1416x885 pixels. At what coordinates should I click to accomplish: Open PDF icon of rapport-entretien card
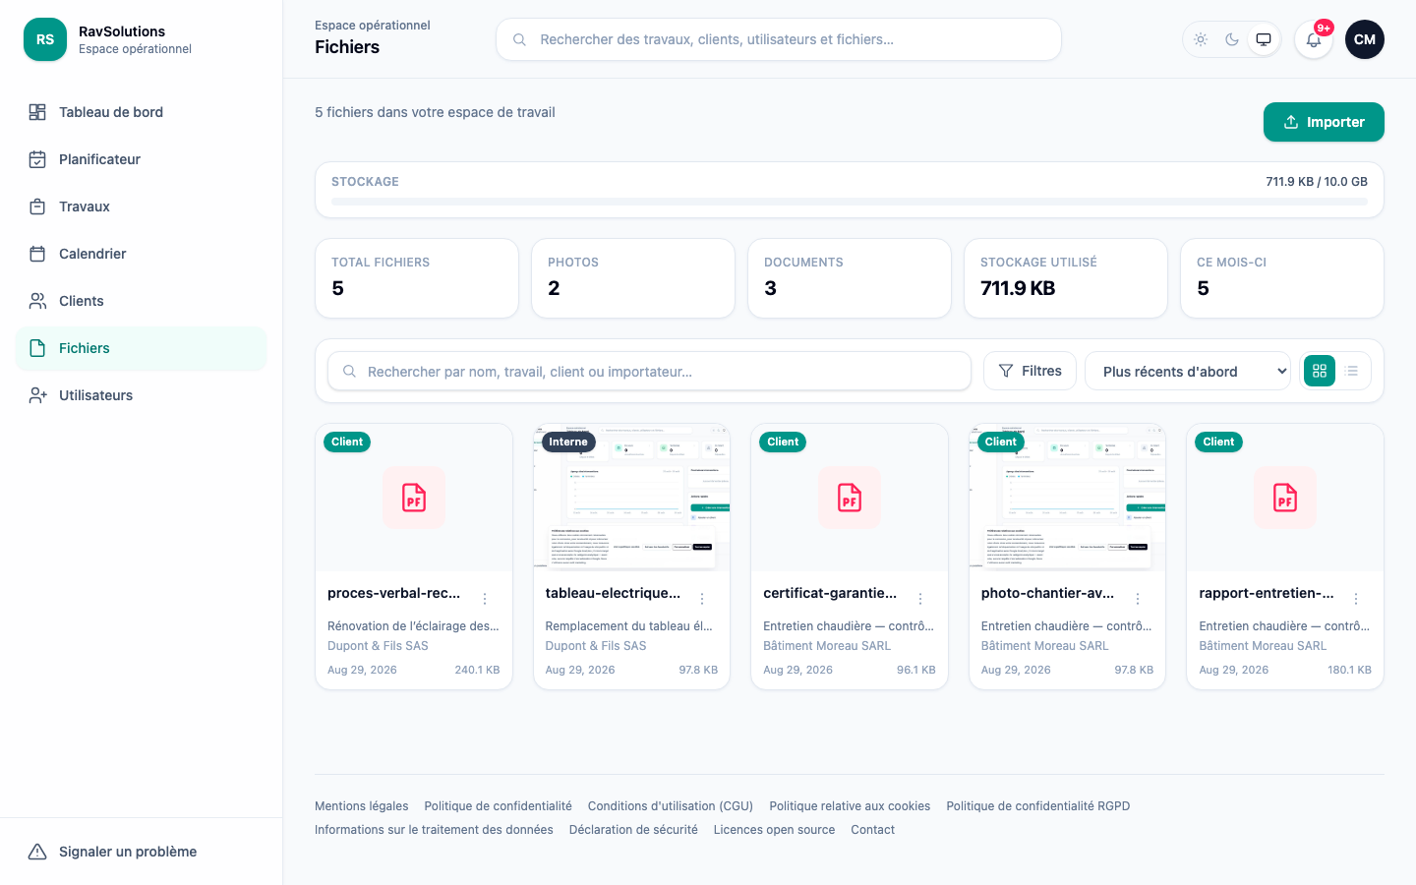pos(1285,498)
